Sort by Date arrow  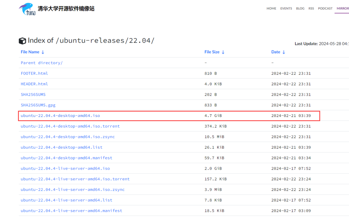[x=284, y=52]
